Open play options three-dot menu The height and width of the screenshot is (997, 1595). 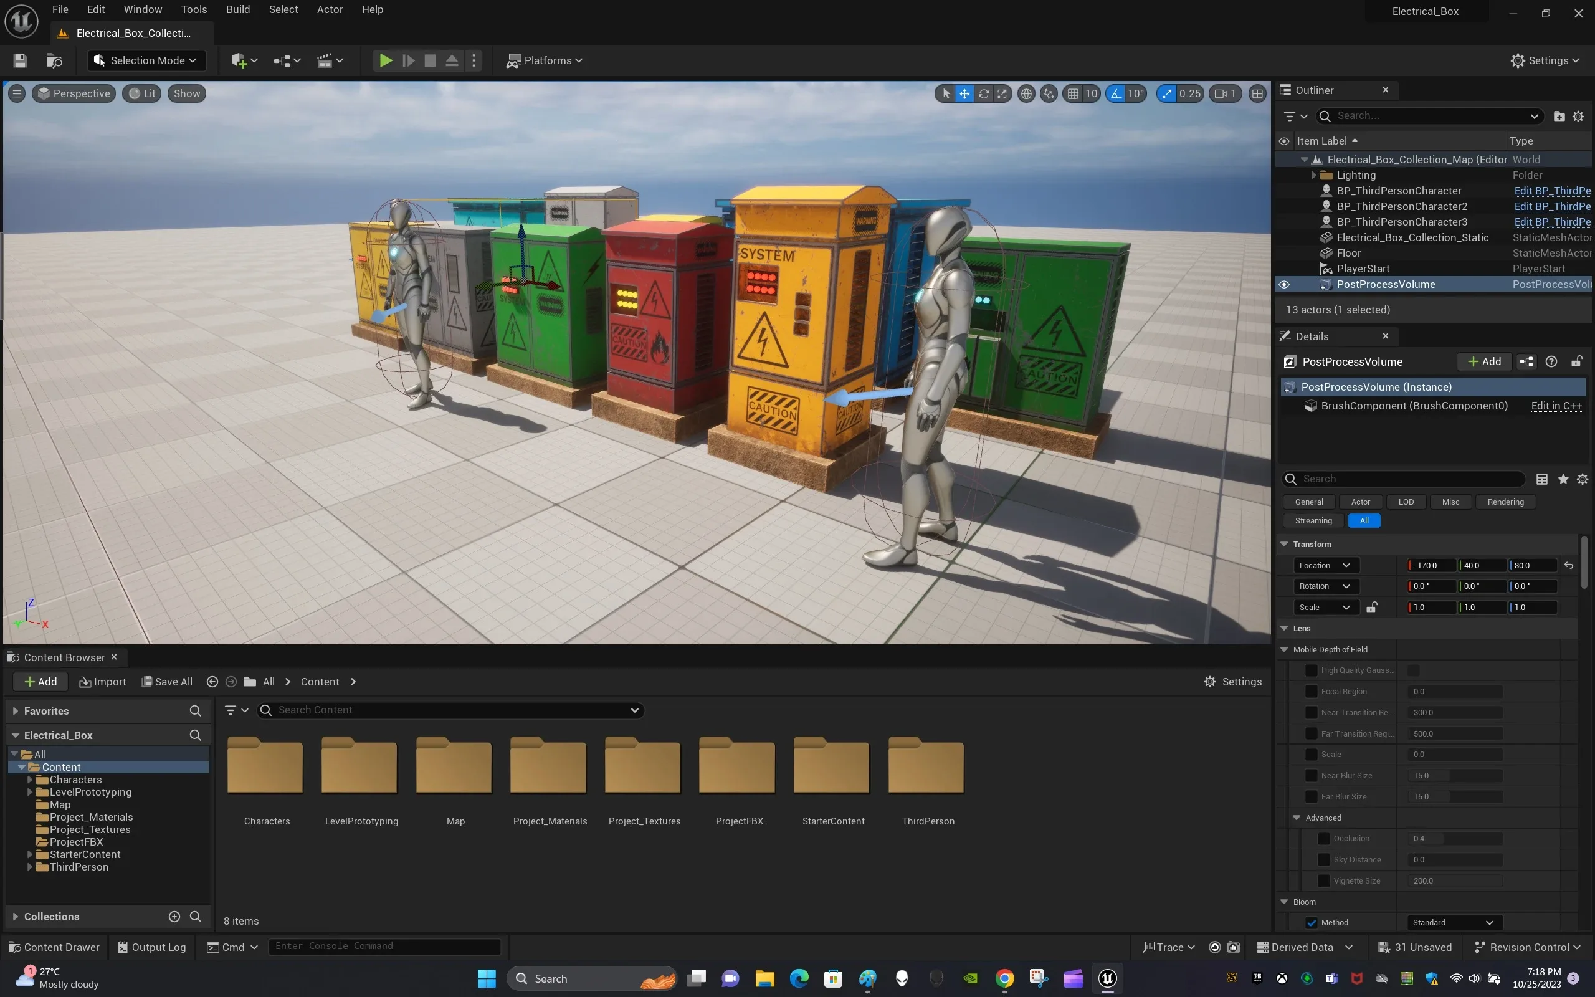point(474,60)
